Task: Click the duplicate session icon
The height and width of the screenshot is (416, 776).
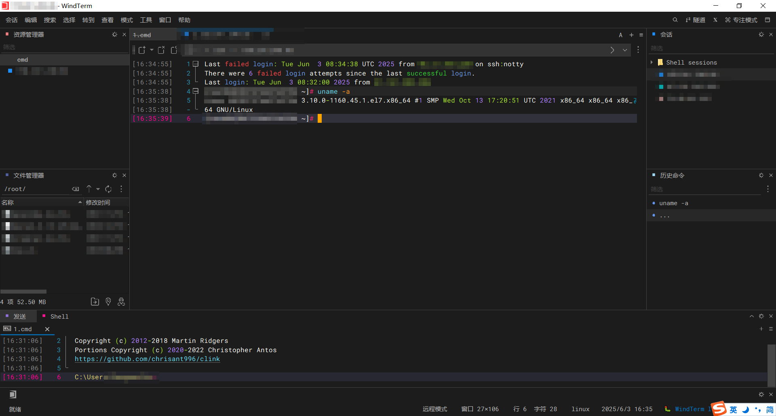Action: [161, 50]
